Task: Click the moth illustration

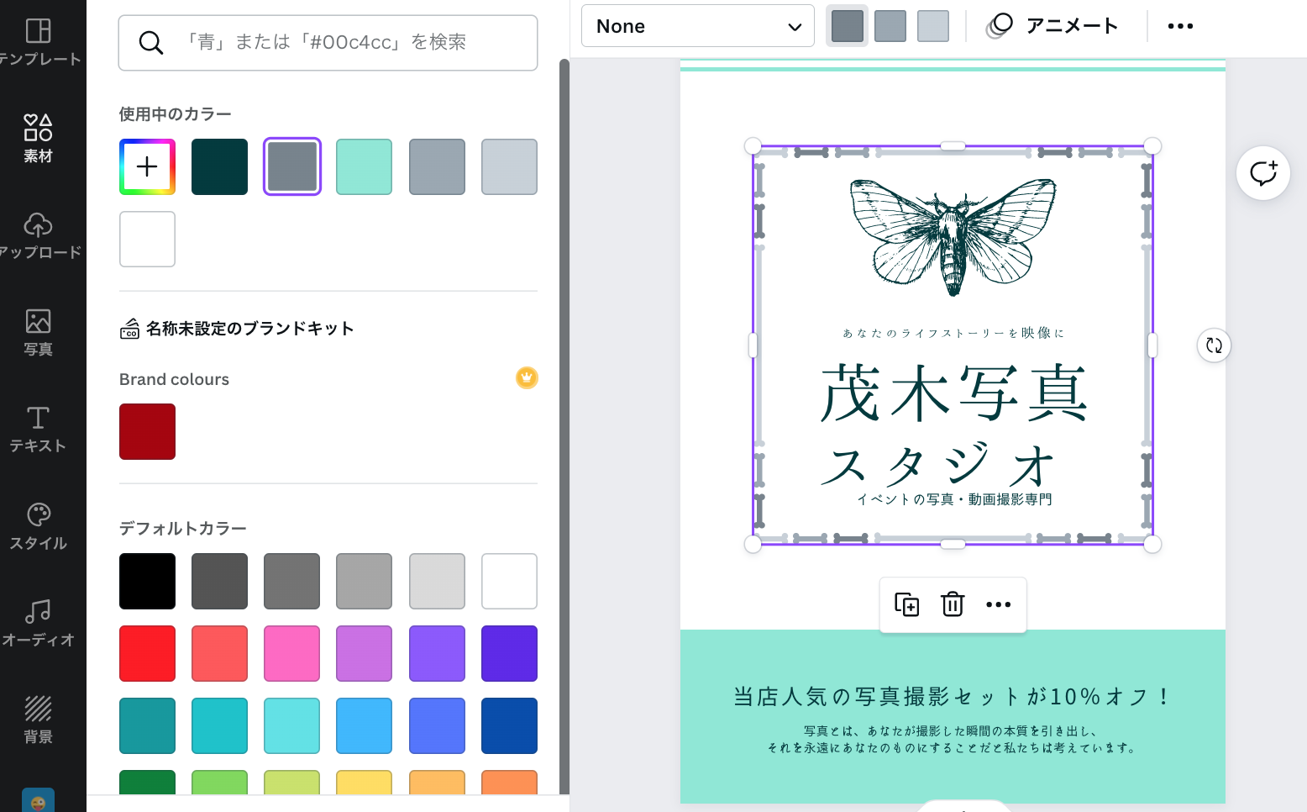Action: pos(953,238)
